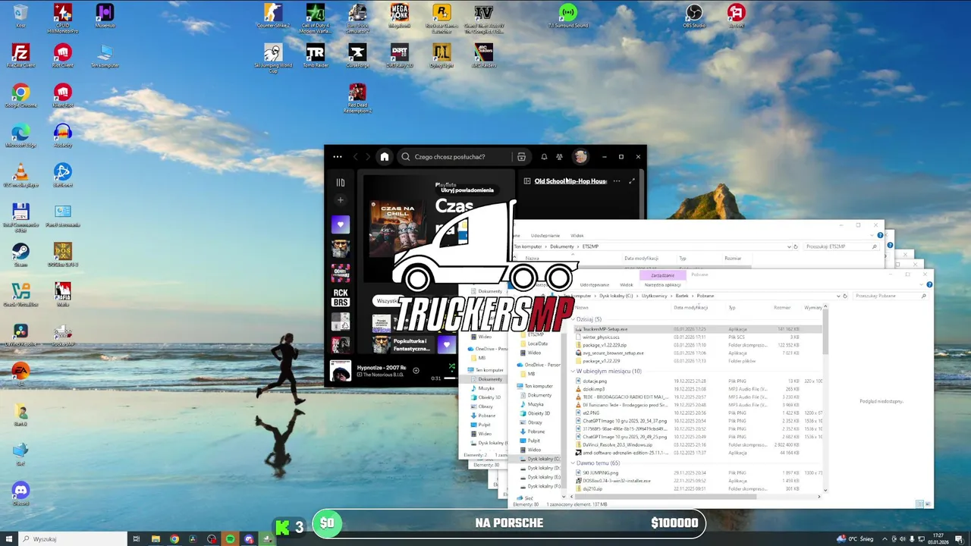
Task: Open Old School Hip-Hop House link
Action: click(570, 181)
